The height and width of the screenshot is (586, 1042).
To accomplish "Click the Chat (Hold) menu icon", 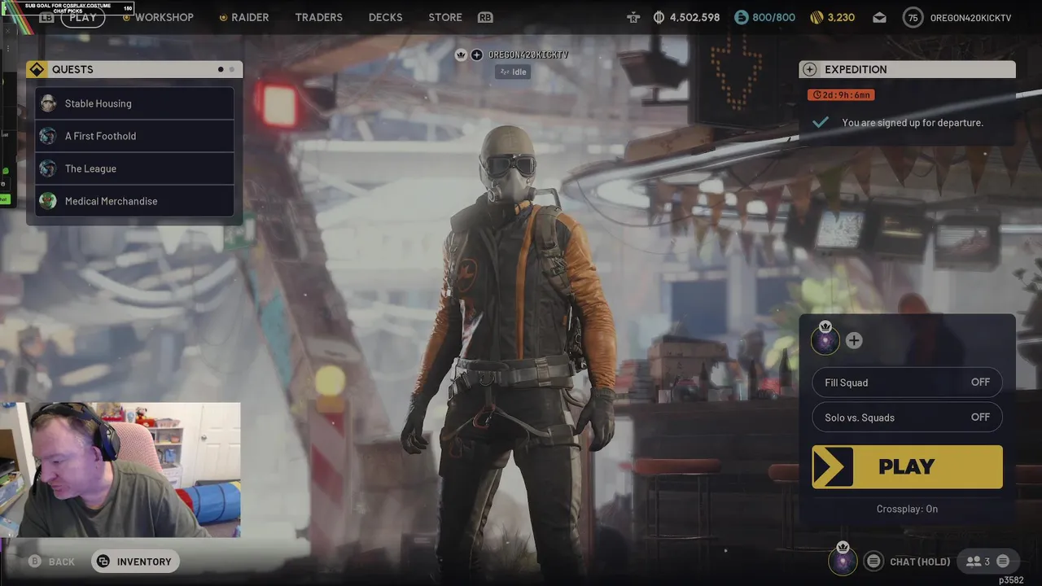I will pyautogui.click(x=873, y=562).
